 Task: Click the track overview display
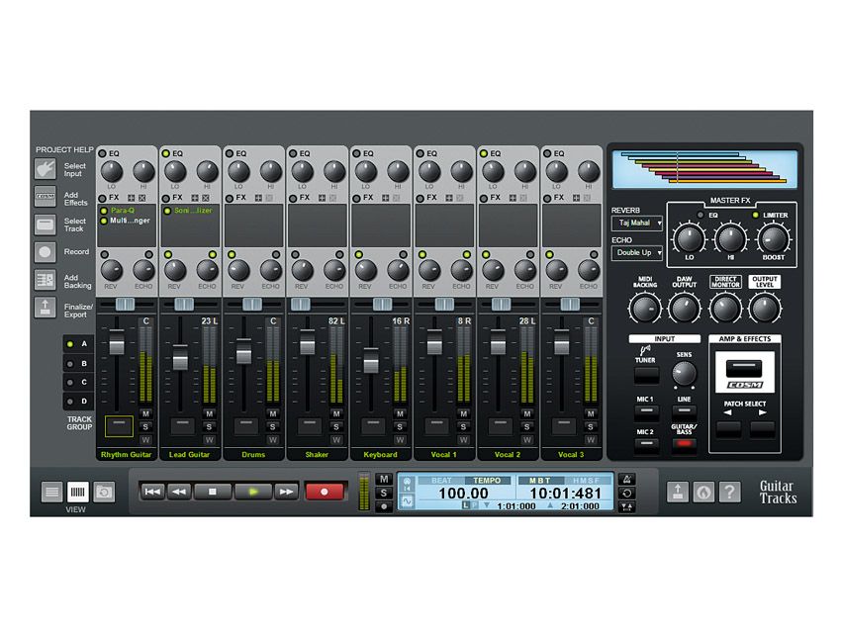point(704,169)
